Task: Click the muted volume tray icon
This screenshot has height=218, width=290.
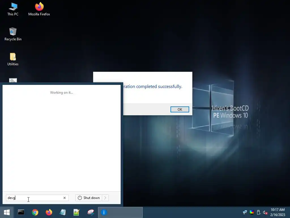Action: coord(265,212)
